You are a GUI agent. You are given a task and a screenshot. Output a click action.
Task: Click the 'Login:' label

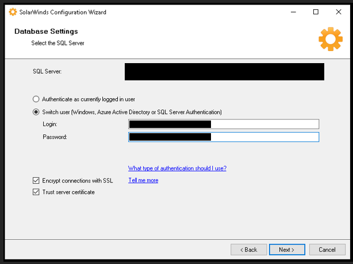point(50,124)
